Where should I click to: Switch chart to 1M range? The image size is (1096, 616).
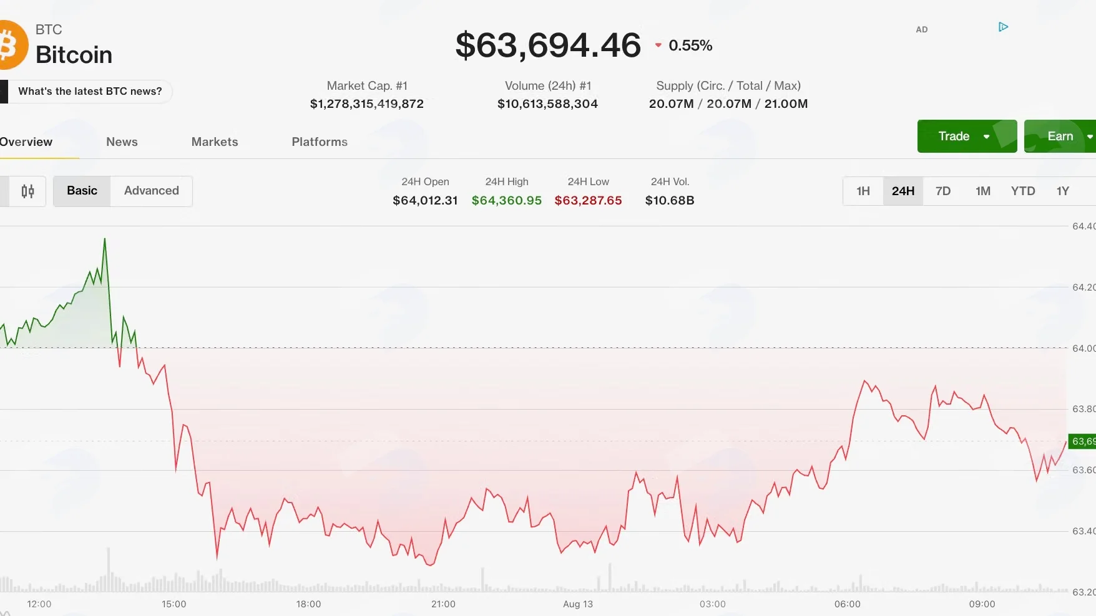[983, 191]
